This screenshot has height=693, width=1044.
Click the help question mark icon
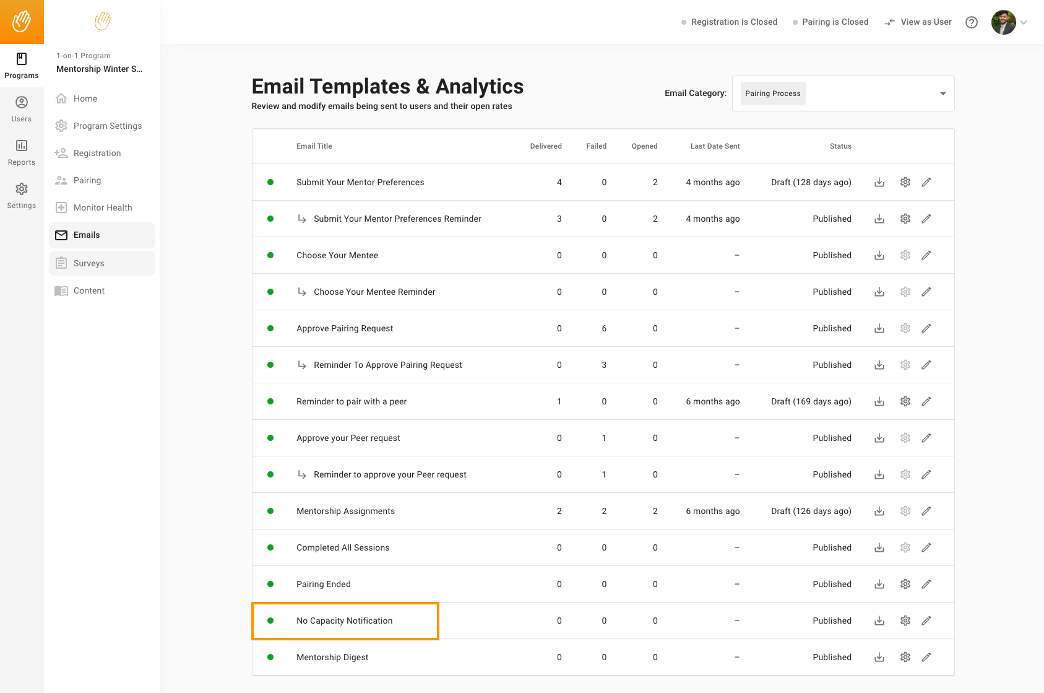point(971,22)
